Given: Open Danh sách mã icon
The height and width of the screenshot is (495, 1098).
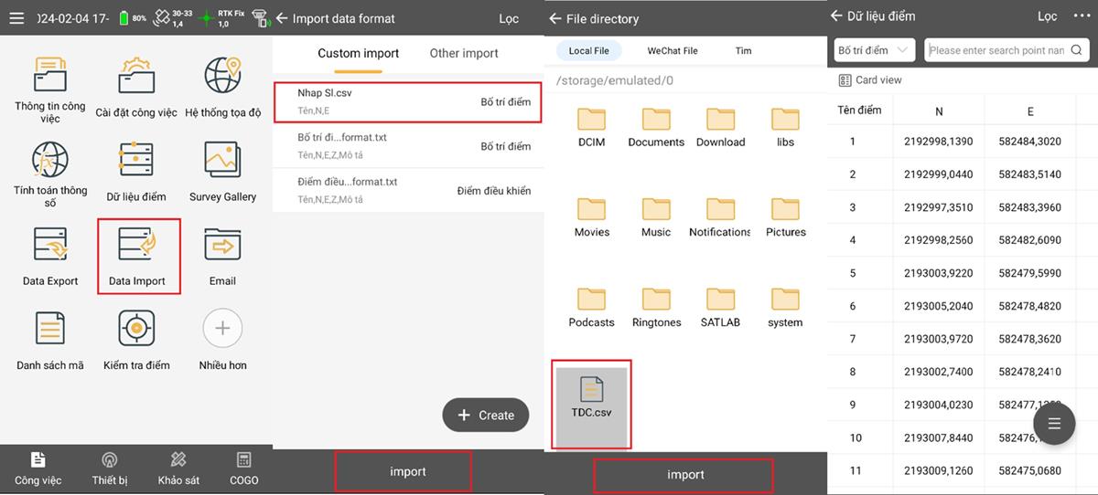Looking at the screenshot, I should [x=50, y=329].
